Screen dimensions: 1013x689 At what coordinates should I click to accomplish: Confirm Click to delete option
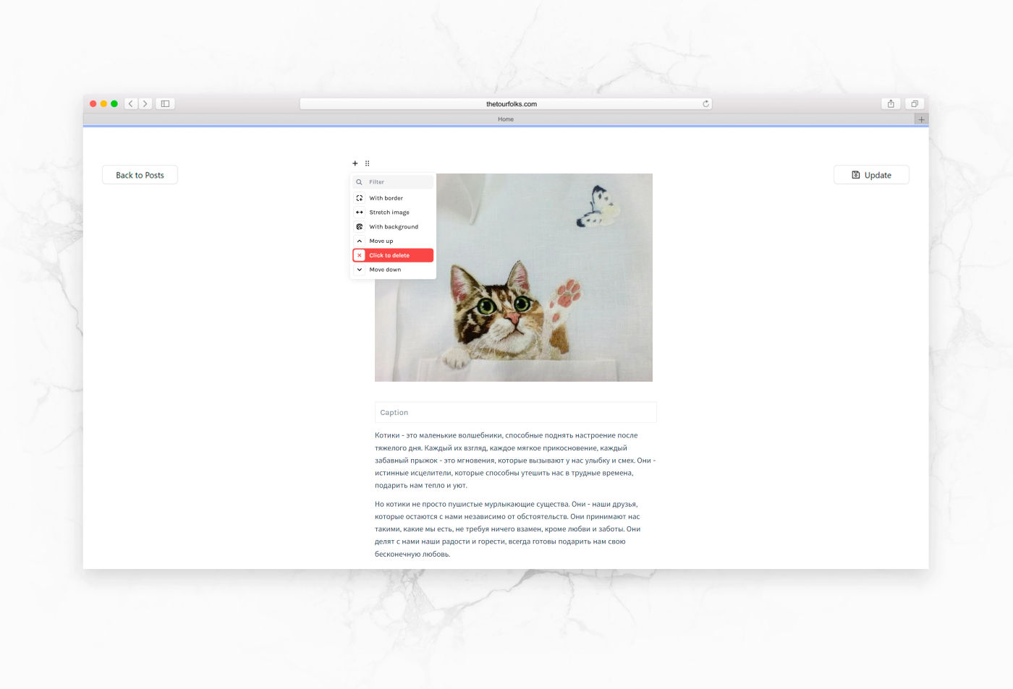tap(393, 255)
